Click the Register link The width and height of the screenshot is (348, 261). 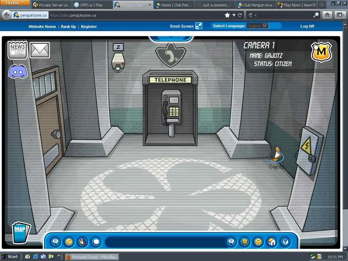coord(89,27)
